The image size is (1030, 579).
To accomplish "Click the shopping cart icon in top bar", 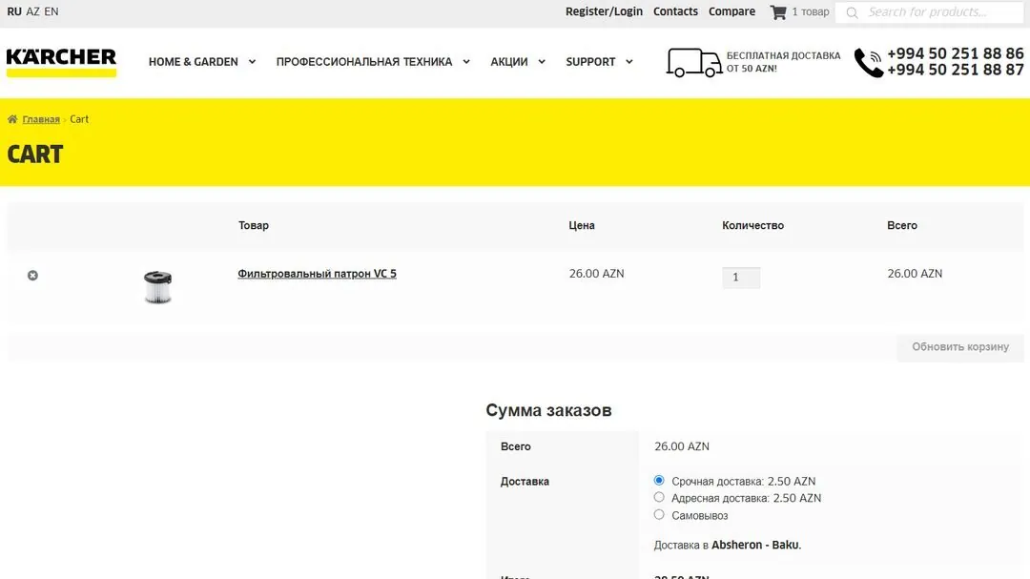I will click(778, 11).
